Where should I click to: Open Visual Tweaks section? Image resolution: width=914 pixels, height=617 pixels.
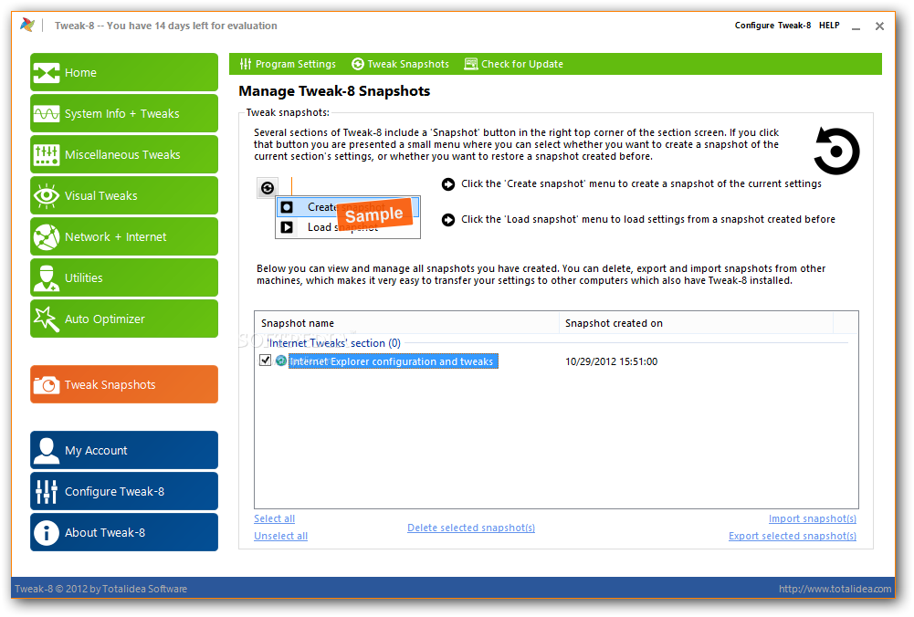pyautogui.click(x=124, y=195)
